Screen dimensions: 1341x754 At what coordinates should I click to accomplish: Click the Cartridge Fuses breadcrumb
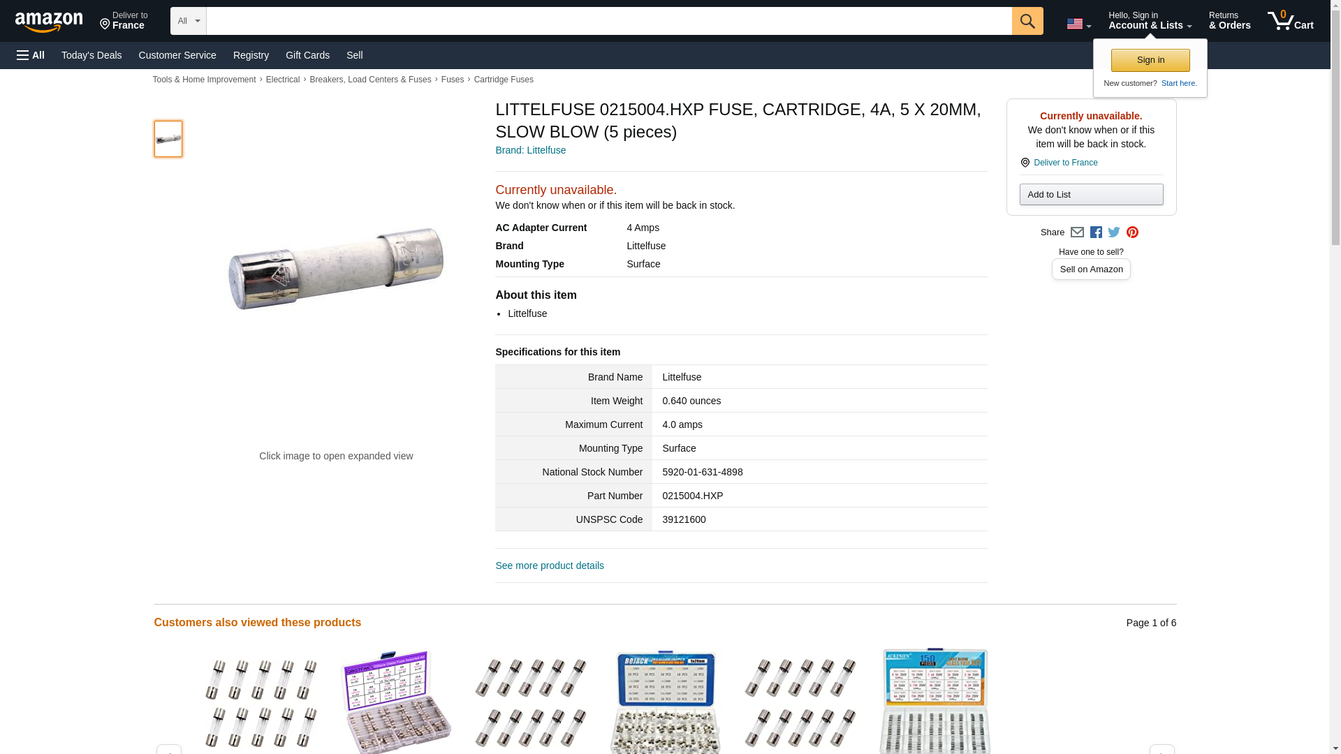point(504,80)
